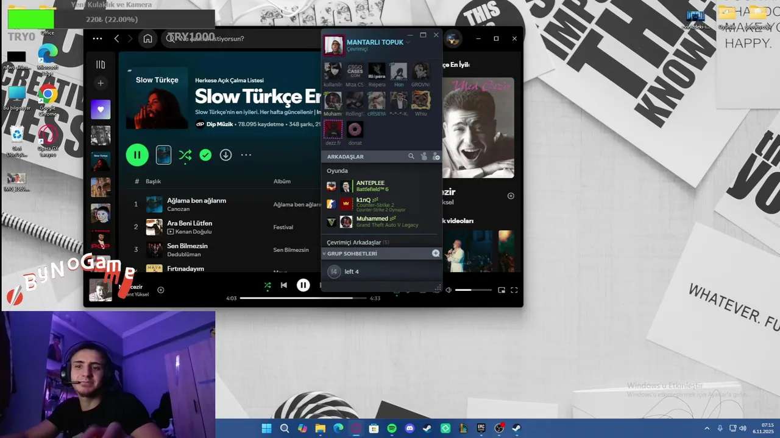The height and width of the screenshot is (438, 780).
Task: Show hidden system tray icons
Action: 707,428
